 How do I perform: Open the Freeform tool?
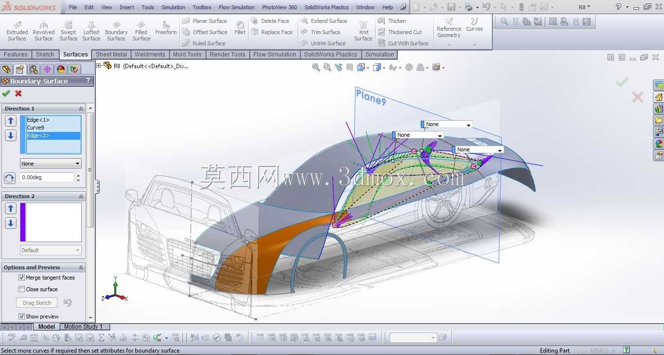click(166, 28)
